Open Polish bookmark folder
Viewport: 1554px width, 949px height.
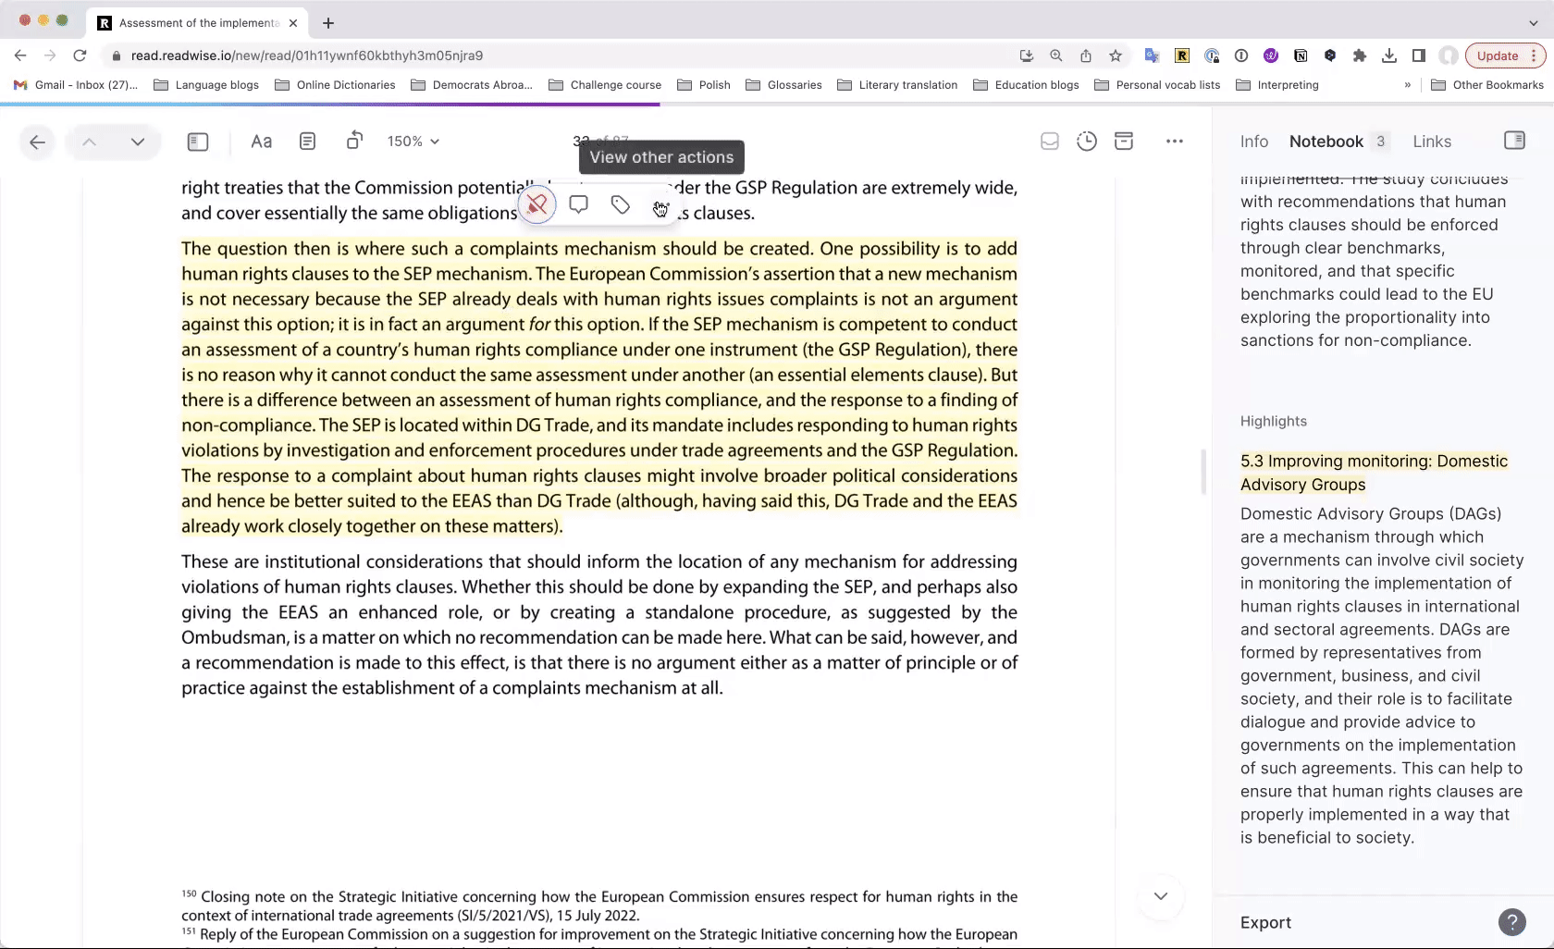point(704,84)
